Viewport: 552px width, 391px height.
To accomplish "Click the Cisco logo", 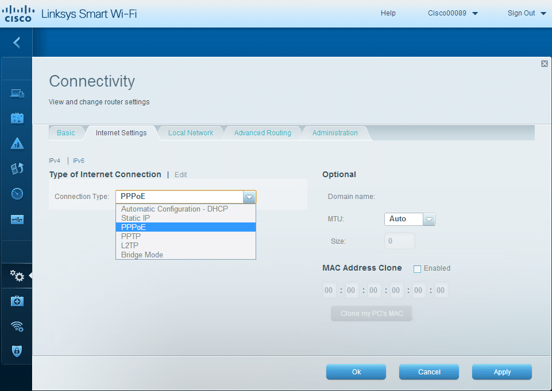I will [18, 14].
